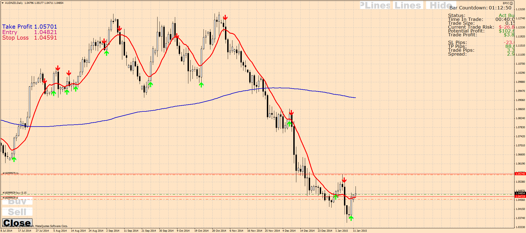
Task: Click the PLines button
Action: tap(375, 6)
